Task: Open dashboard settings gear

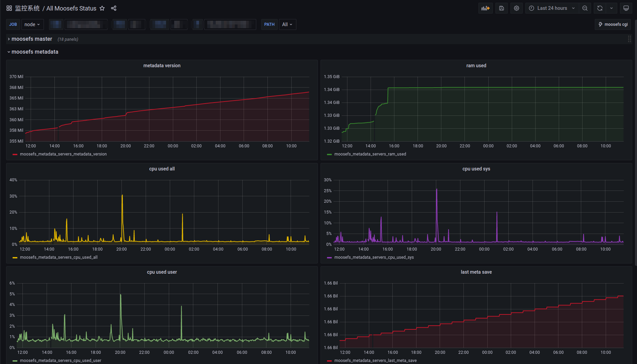Action: pos(517,8)
